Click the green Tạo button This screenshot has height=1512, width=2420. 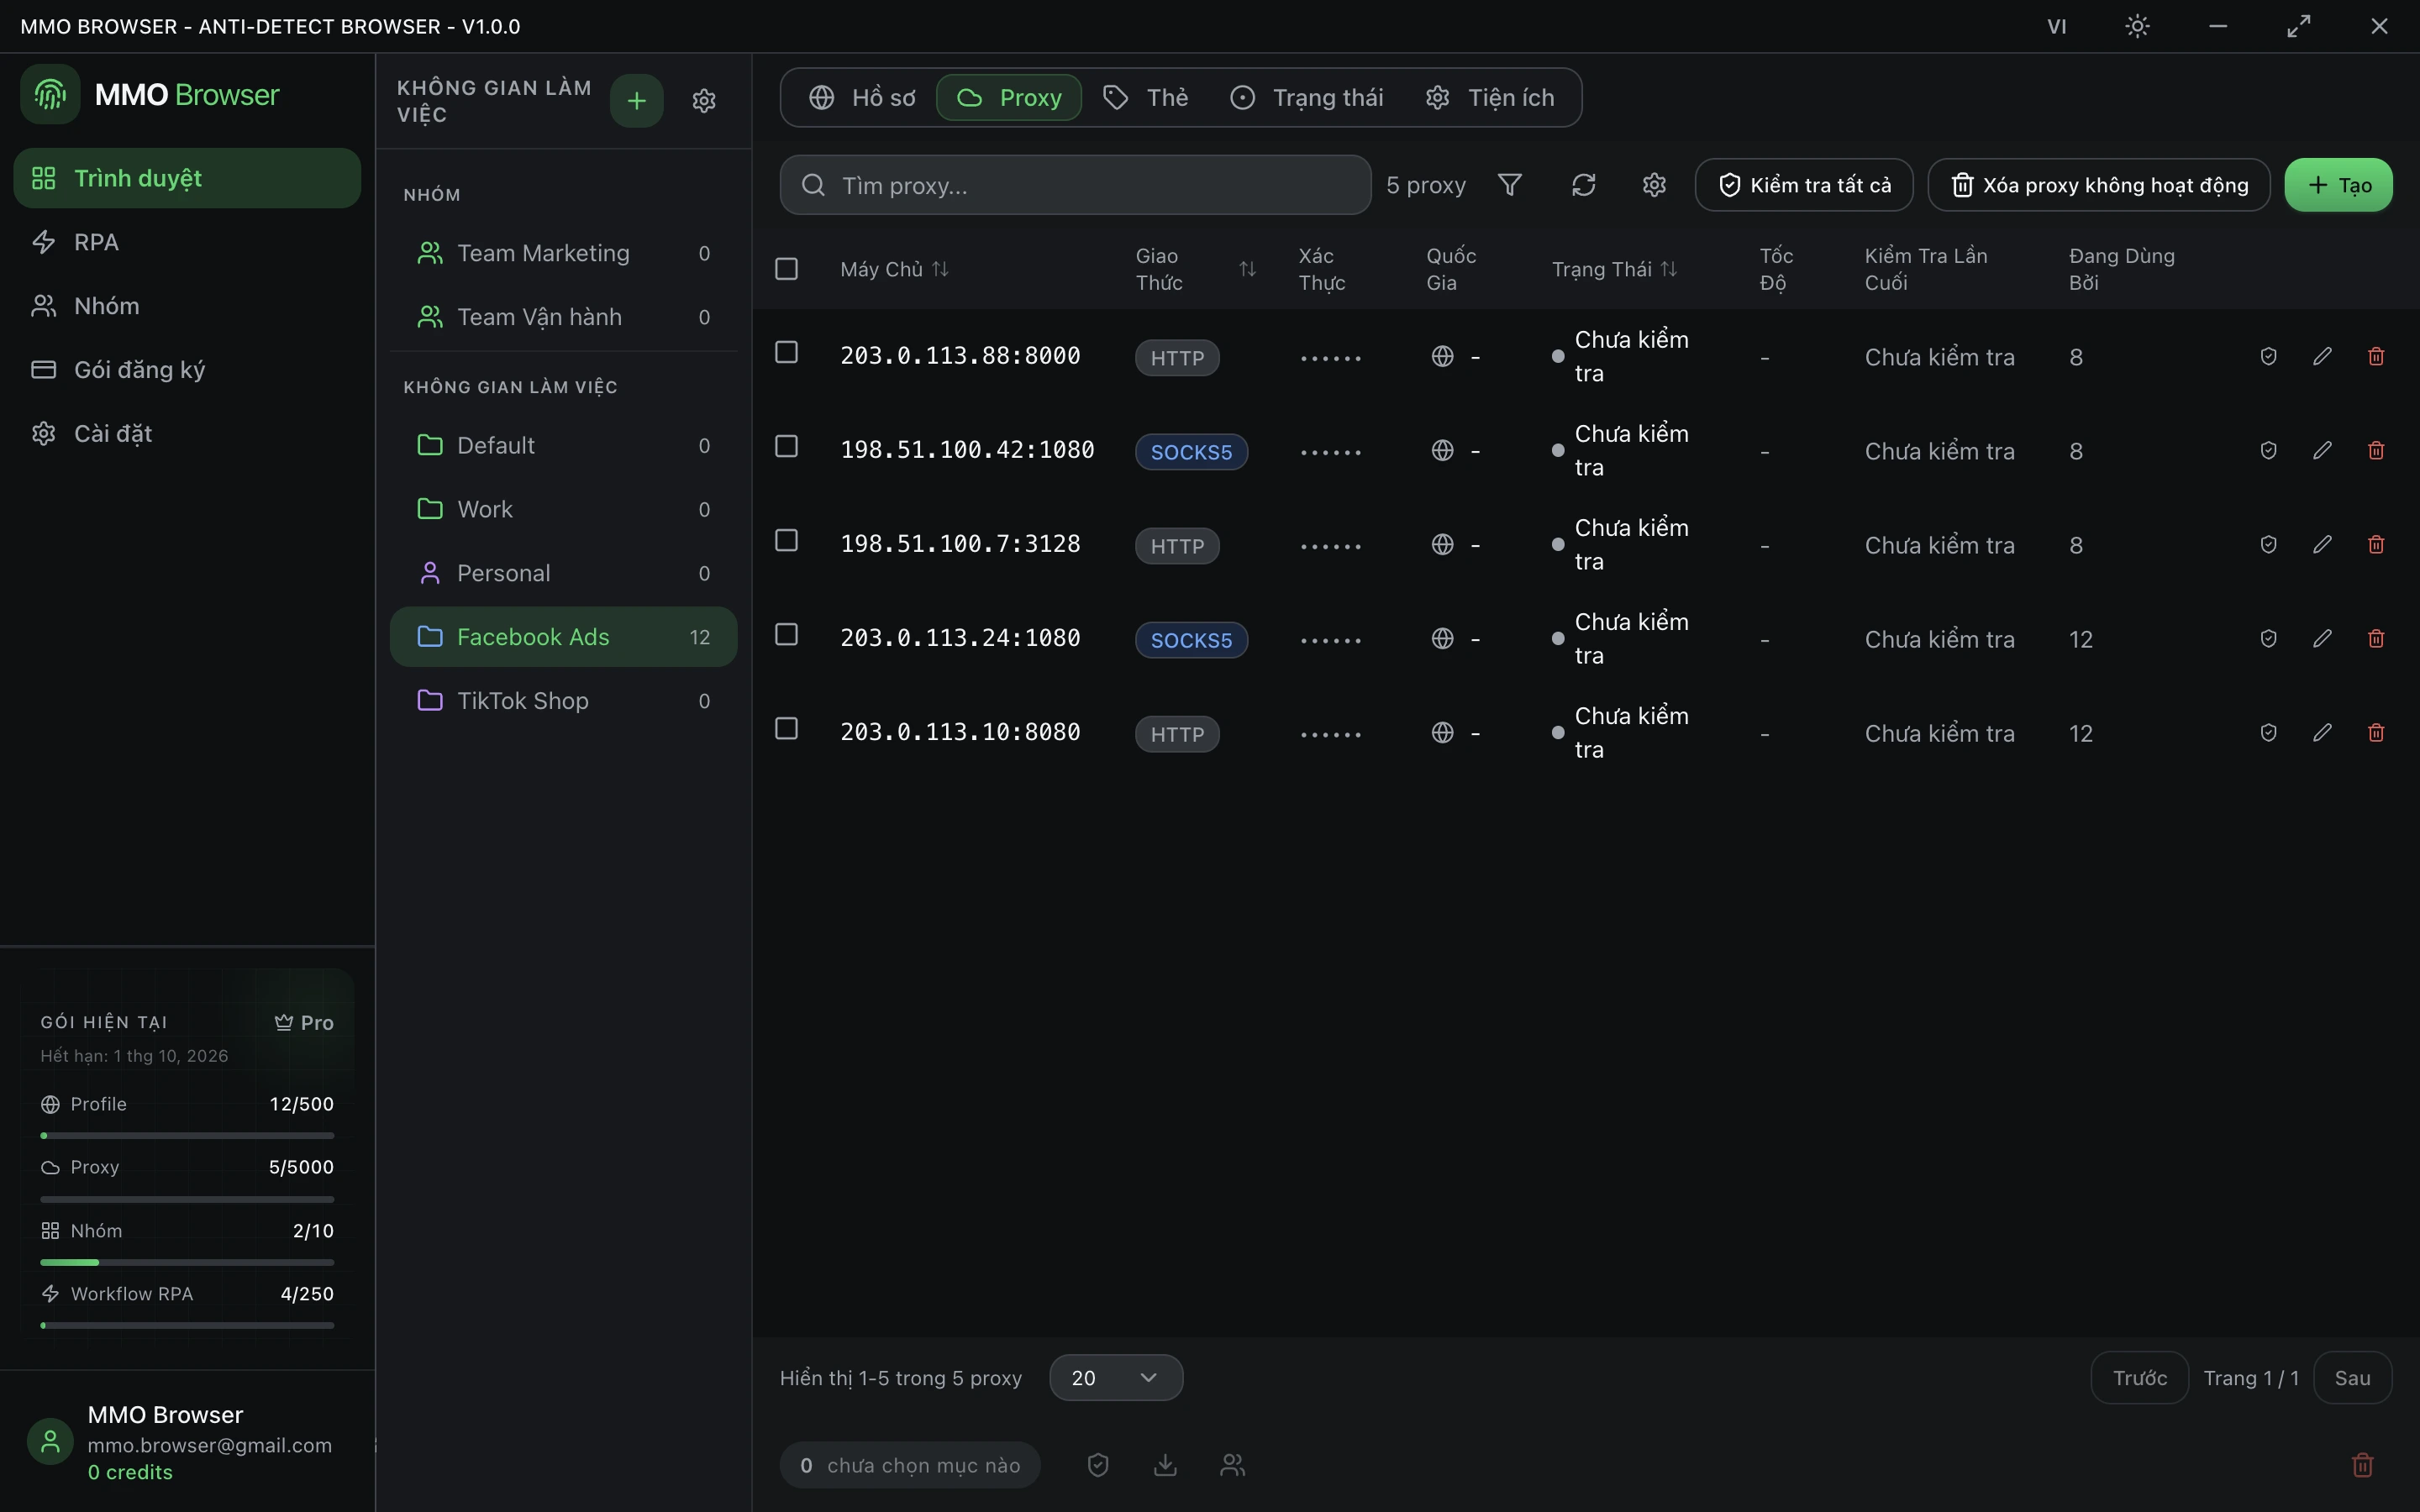2338,185
